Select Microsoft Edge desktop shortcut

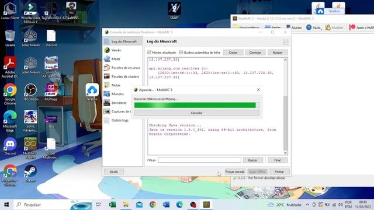(x=10, y=121)
